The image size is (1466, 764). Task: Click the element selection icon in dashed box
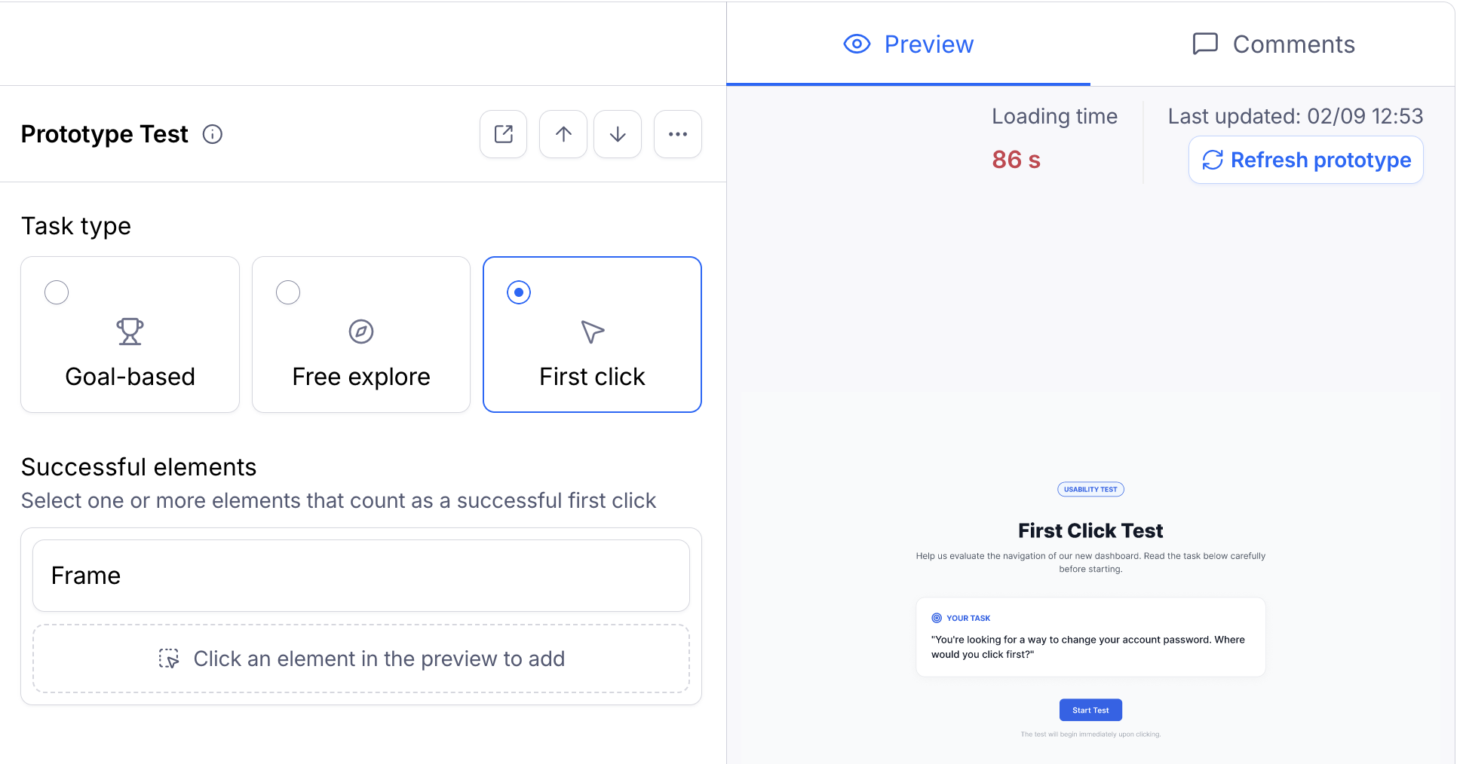coord(169,659)
